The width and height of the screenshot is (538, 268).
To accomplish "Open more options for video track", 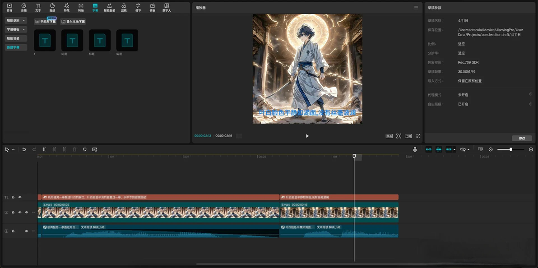I will point(33,213).
